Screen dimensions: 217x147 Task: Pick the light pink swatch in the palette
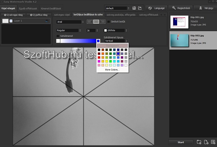point(99,65)
